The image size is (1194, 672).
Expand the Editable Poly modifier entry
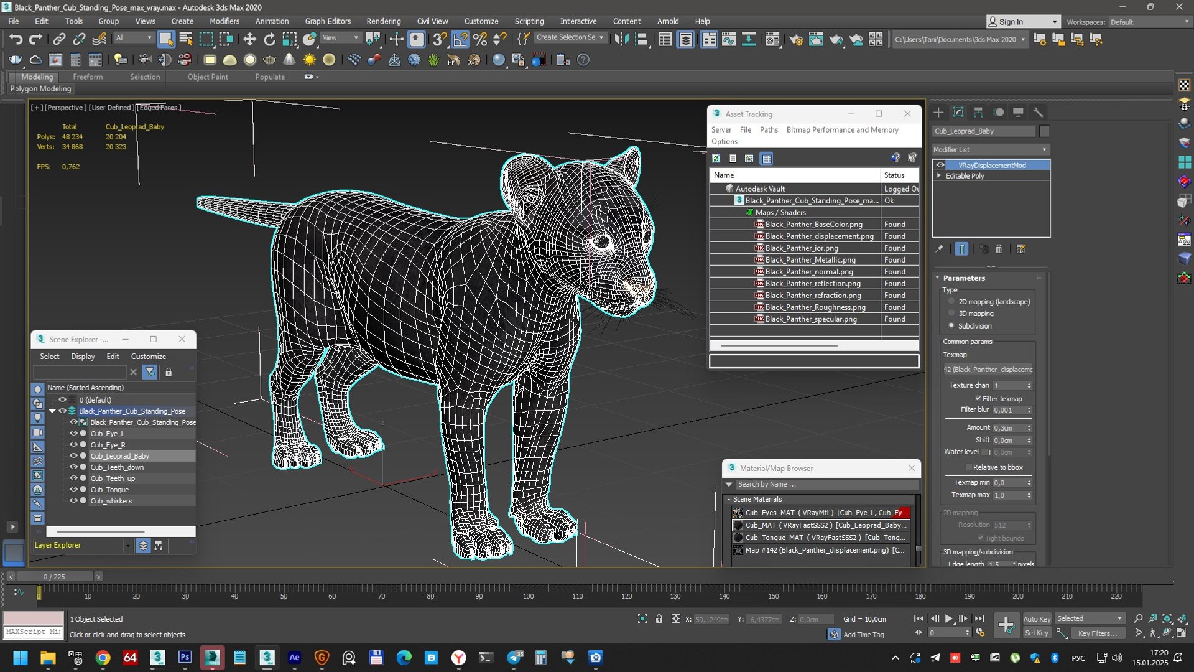tap(939, 176)
